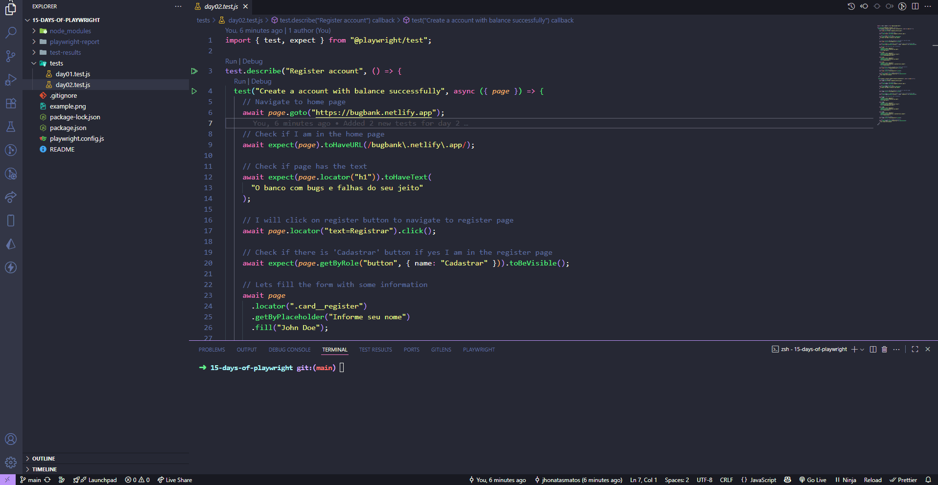Screen dimensions: 938x485
Task: Open the Run and Debug view
Action: tap(11, 80)
